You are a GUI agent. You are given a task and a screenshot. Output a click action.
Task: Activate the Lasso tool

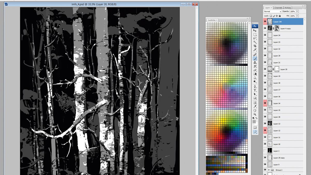255,38
